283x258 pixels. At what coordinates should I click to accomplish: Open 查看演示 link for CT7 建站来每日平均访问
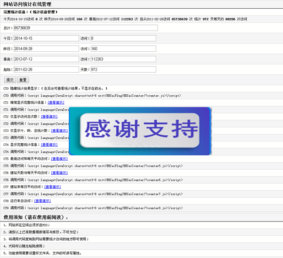tap(53, 187)
